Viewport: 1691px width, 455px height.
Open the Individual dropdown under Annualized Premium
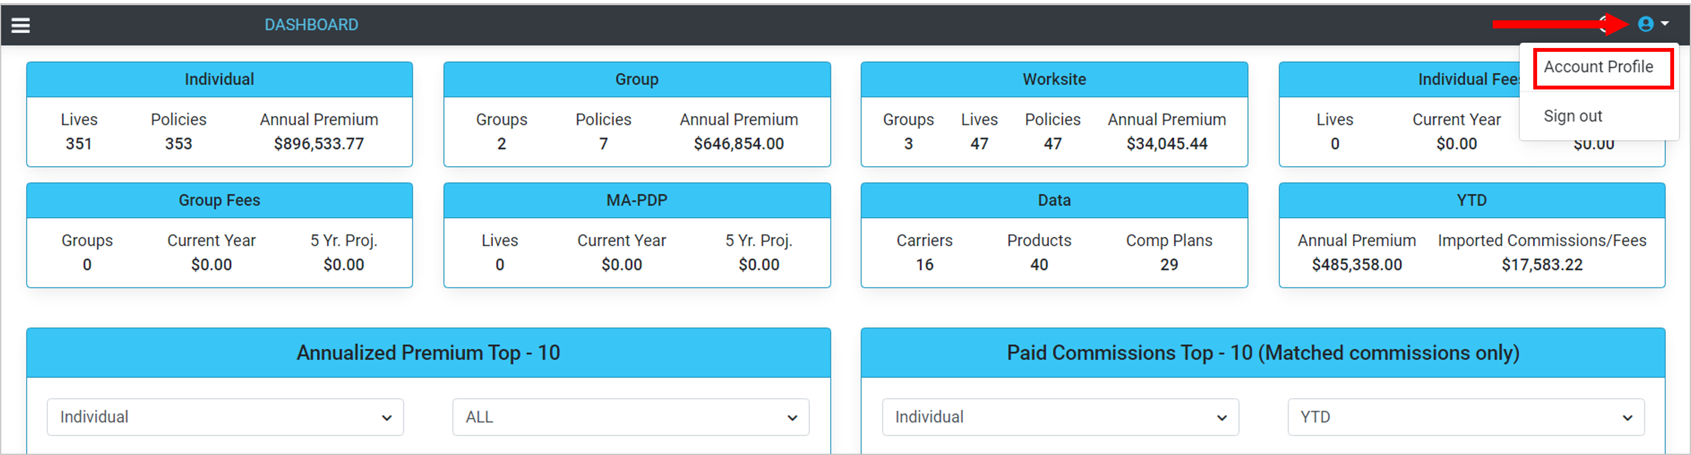point(225,417)
